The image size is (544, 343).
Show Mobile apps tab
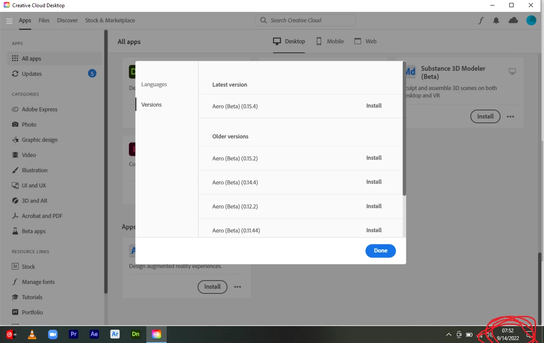click(x=330, y=41)
